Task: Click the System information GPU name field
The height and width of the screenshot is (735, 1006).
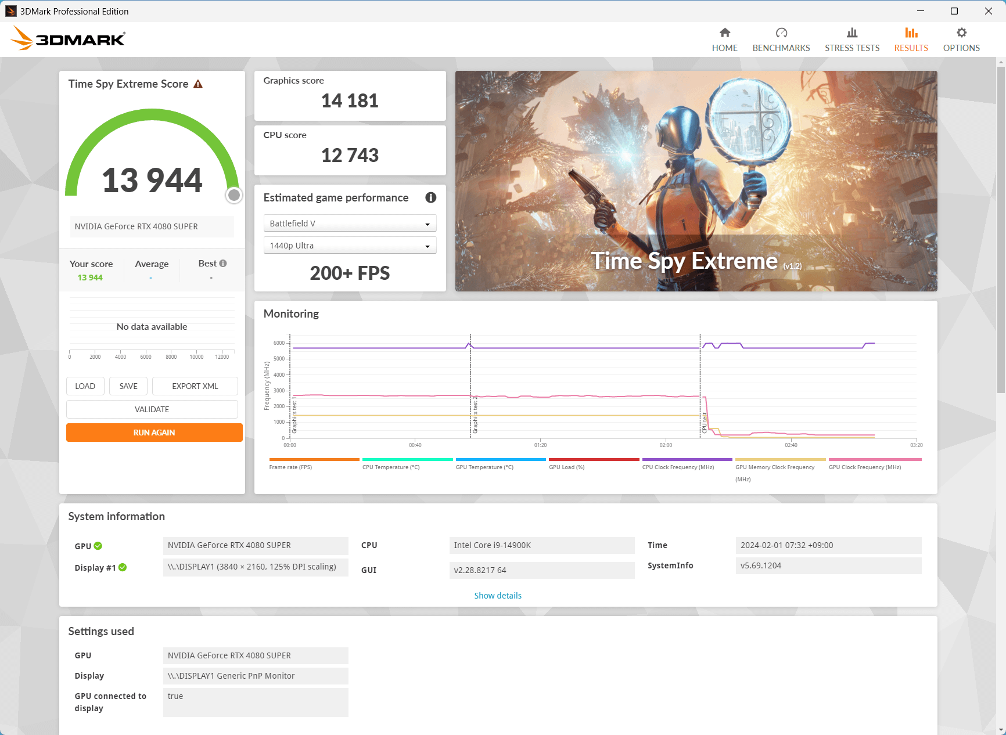Action: tap(256, 545)
